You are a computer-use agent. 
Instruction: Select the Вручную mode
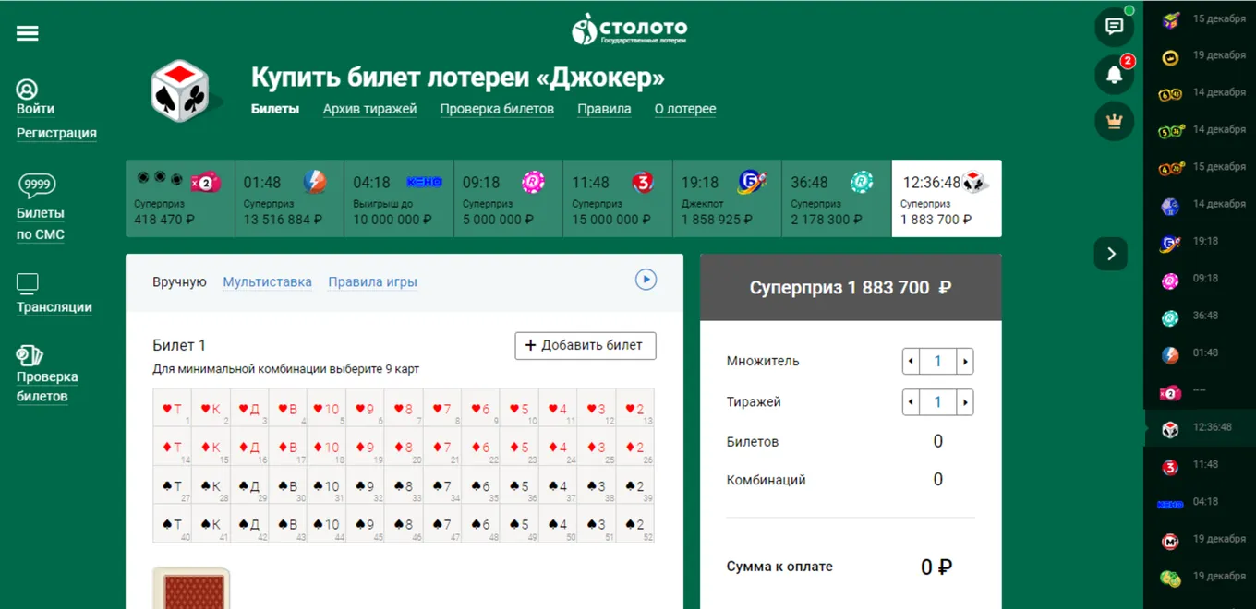click(x=179, y=282)
